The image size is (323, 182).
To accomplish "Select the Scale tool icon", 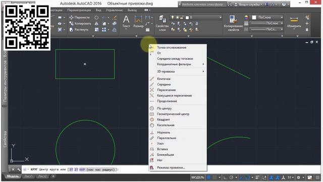I will (x=96, y=30).
